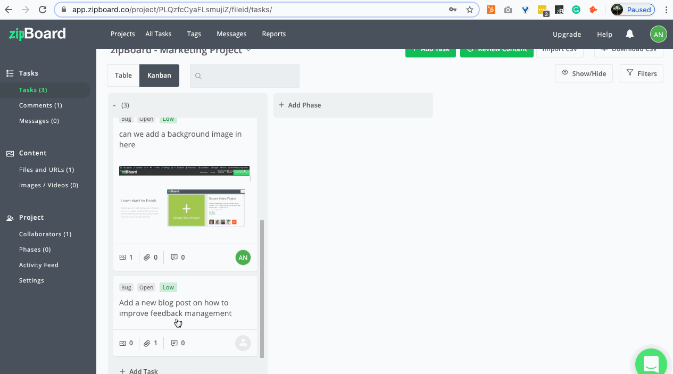Click the Review Content button
This screenshot has height=374, width=673.
(x=497, y=53)
